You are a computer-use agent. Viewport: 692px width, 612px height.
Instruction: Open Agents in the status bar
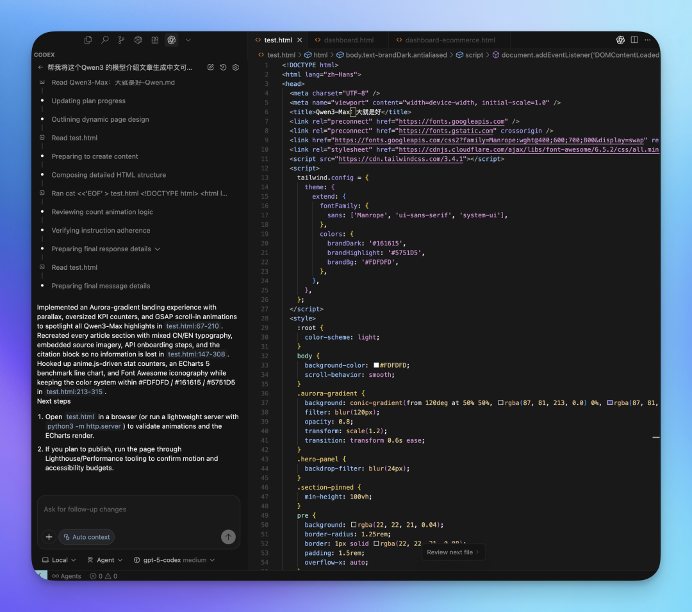coord(67,576)
